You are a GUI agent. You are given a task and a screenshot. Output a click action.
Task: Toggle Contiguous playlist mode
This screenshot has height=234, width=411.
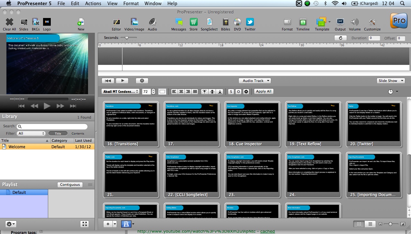click(70, 184)
